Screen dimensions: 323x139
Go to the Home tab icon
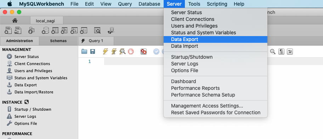click(15, 21)
